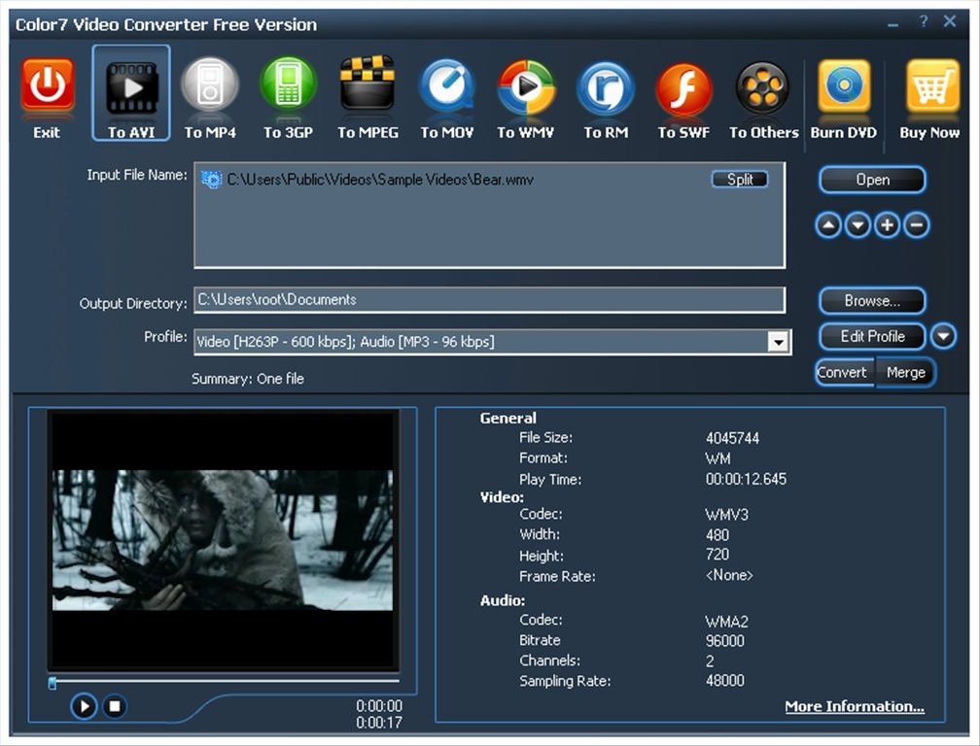Play the video preview
This screenshot has width=980, height=746.
click(x=84, y=706)
